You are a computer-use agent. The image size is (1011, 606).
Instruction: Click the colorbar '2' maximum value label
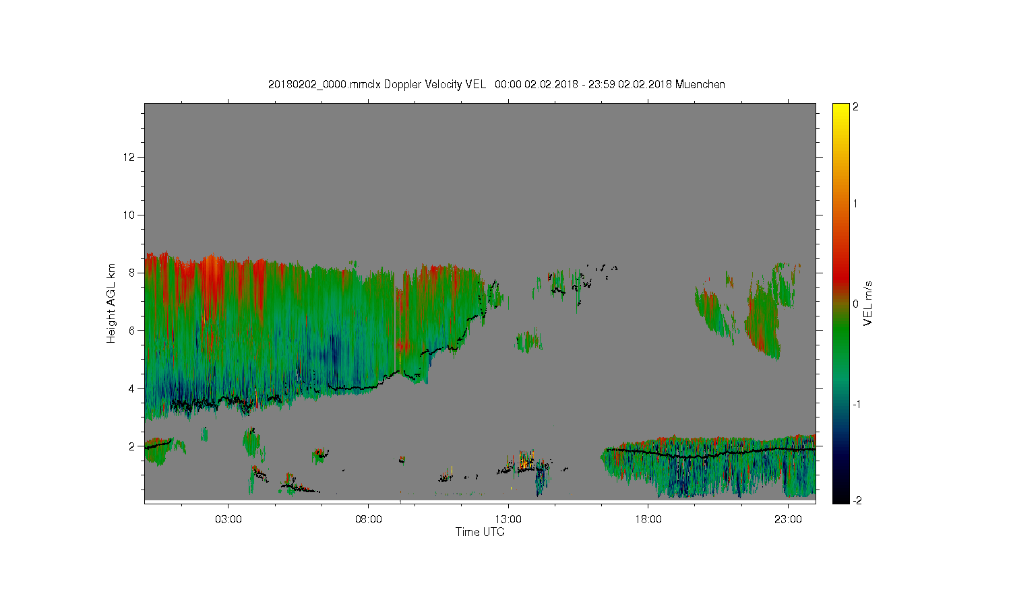click(x=855, y=107)
